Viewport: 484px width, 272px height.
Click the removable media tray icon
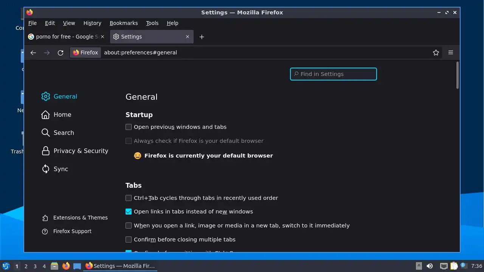tap(419, 266)
